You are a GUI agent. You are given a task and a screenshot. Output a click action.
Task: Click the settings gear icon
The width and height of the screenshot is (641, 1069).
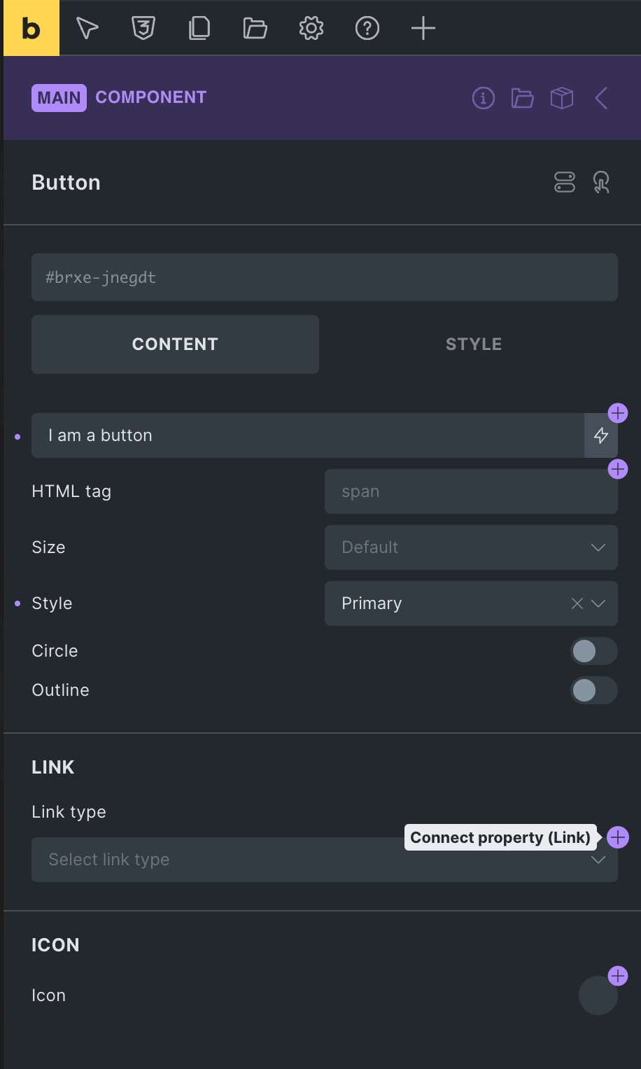pos(311,28)
